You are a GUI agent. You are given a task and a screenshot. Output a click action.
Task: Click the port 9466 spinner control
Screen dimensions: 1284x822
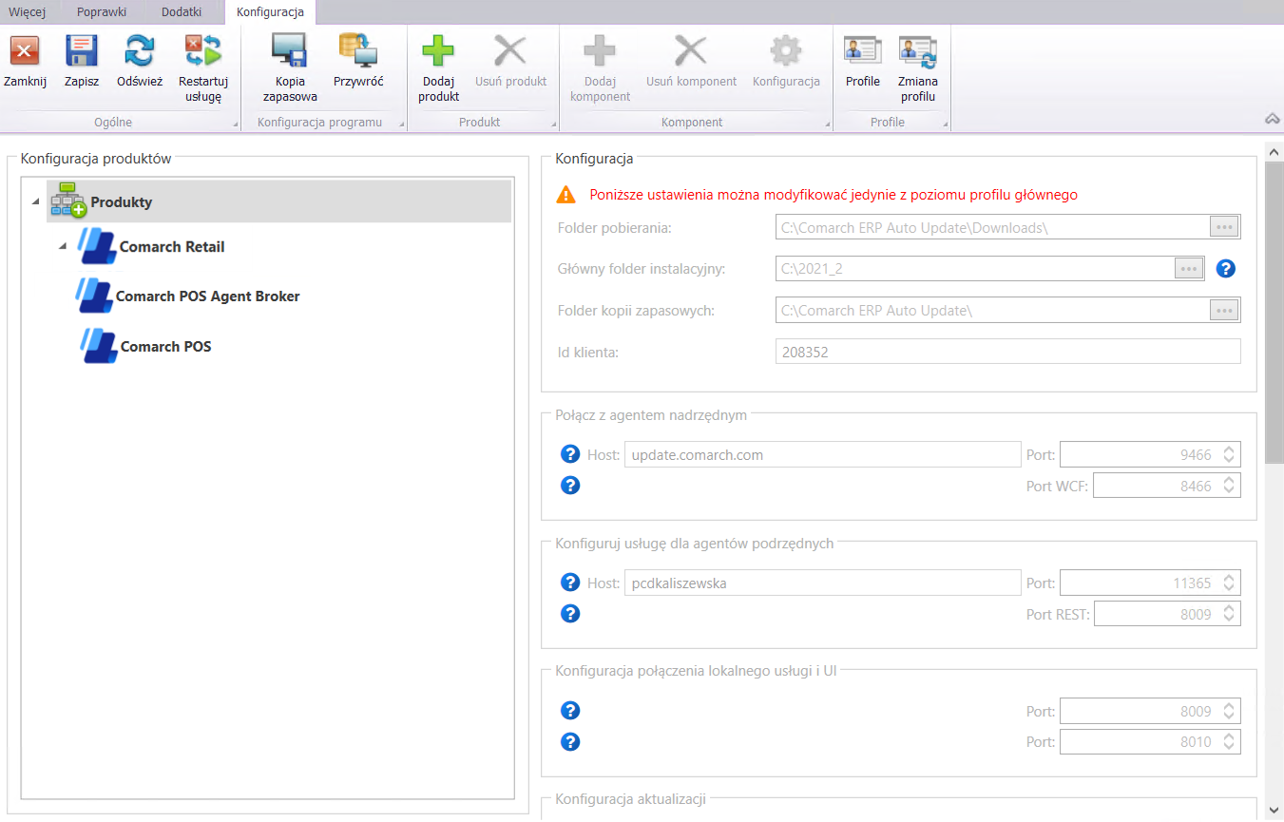pyautogui.click(x=1229, y=454)
